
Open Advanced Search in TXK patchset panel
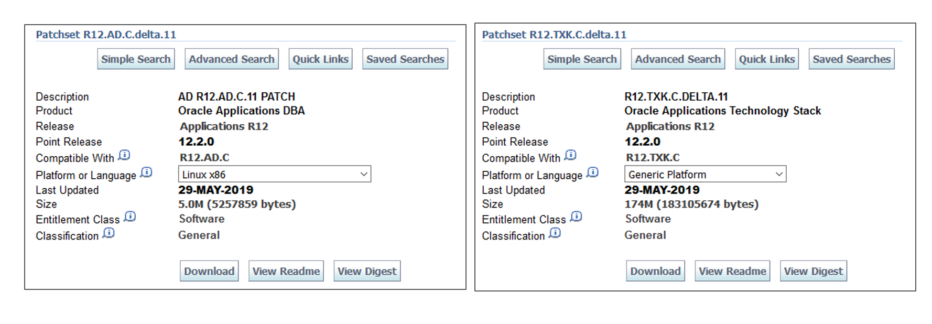click(678, 59)
